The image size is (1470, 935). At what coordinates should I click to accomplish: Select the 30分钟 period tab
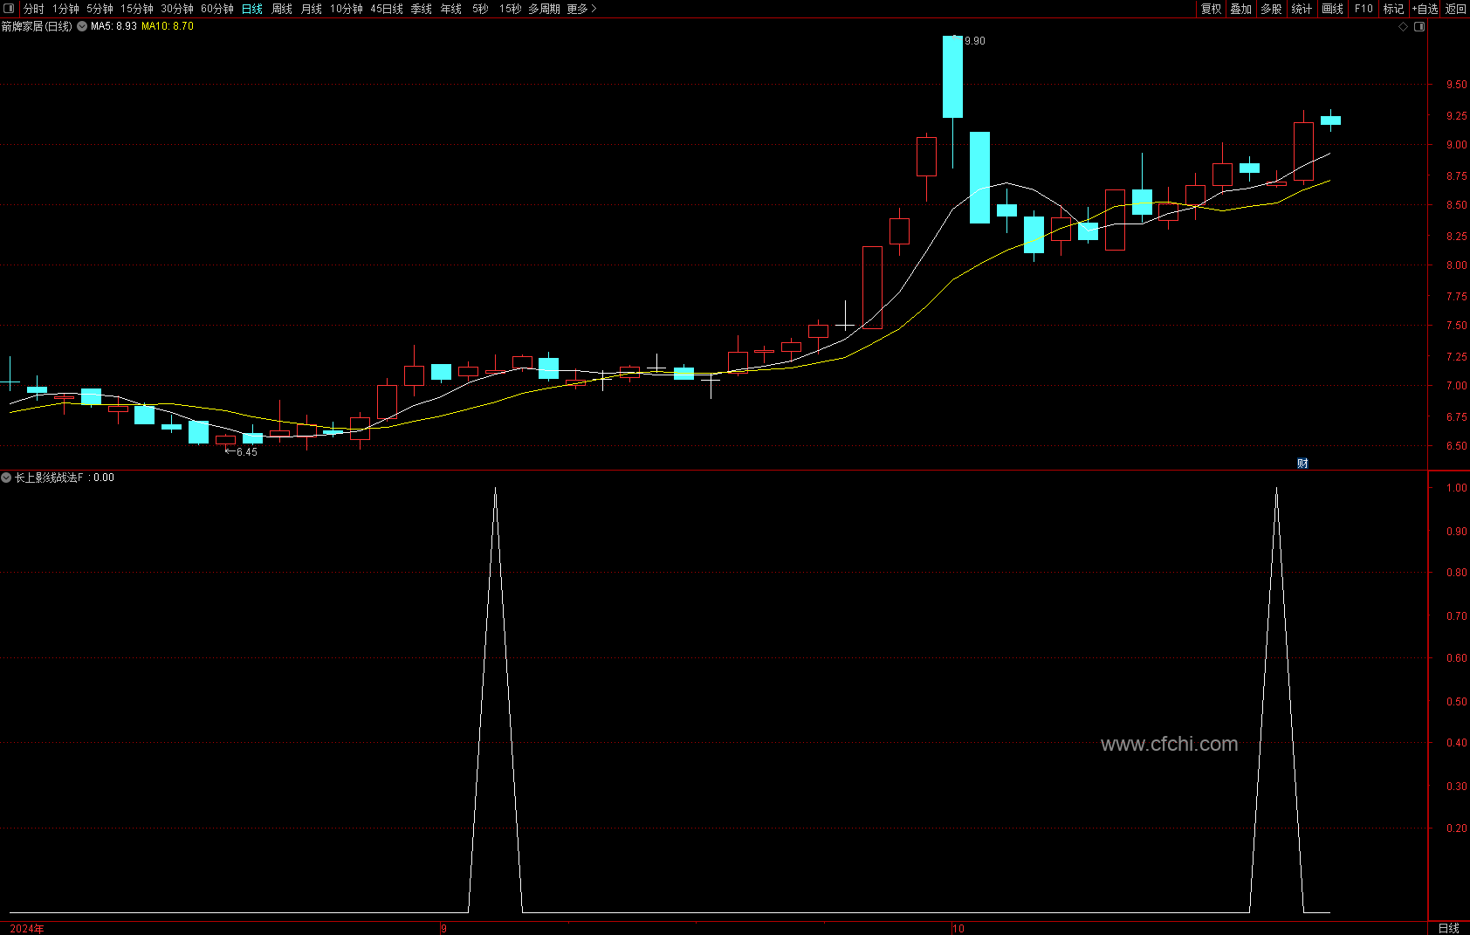click(177, 9)
